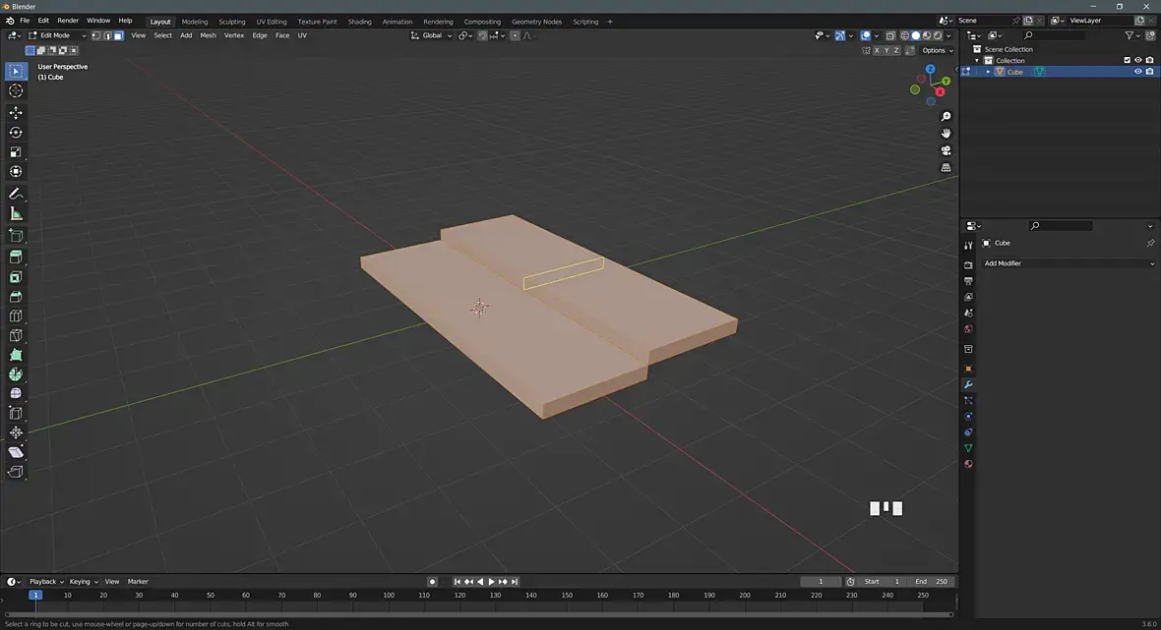Select the Move tool in toolbar
Screen dimensions: 1161x630
16,112
